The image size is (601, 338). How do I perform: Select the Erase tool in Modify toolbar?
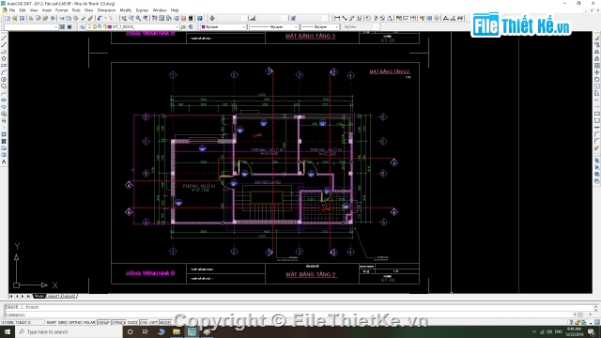(x=597, y=38)
